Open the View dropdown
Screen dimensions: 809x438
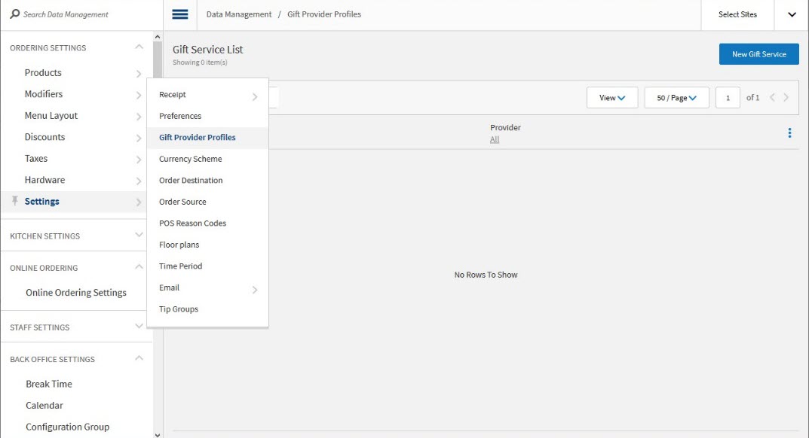pyautogui.click(x=612, y=98)
